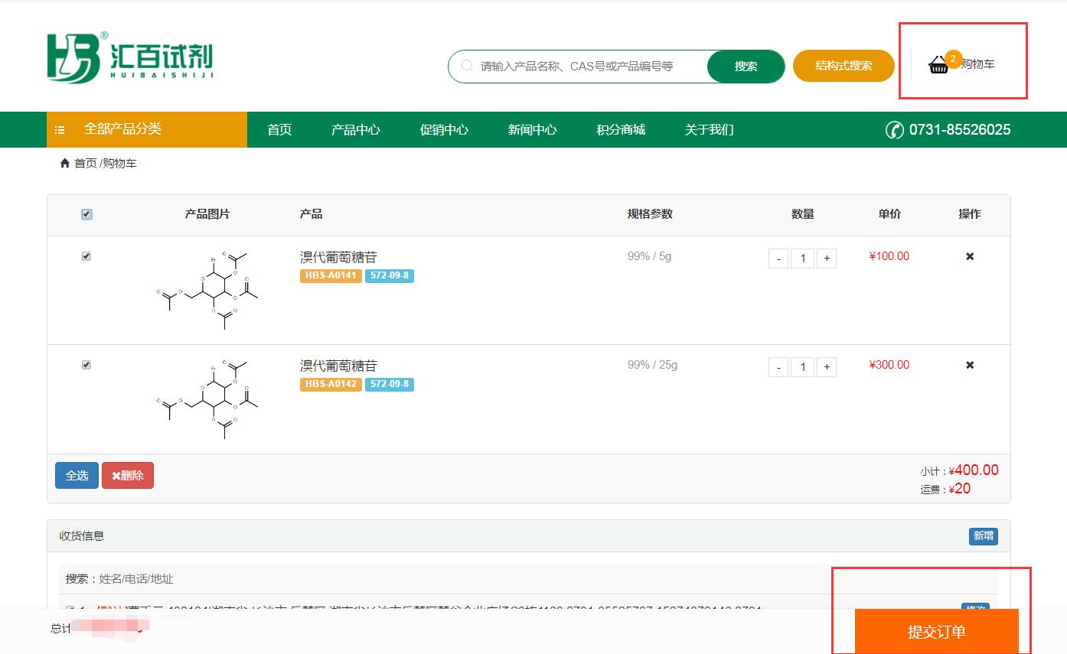Viewport: 1067px width, 654px height.
Task: Uncheck the HBS-A0142 product checkbox
Action: coord(86,365)
